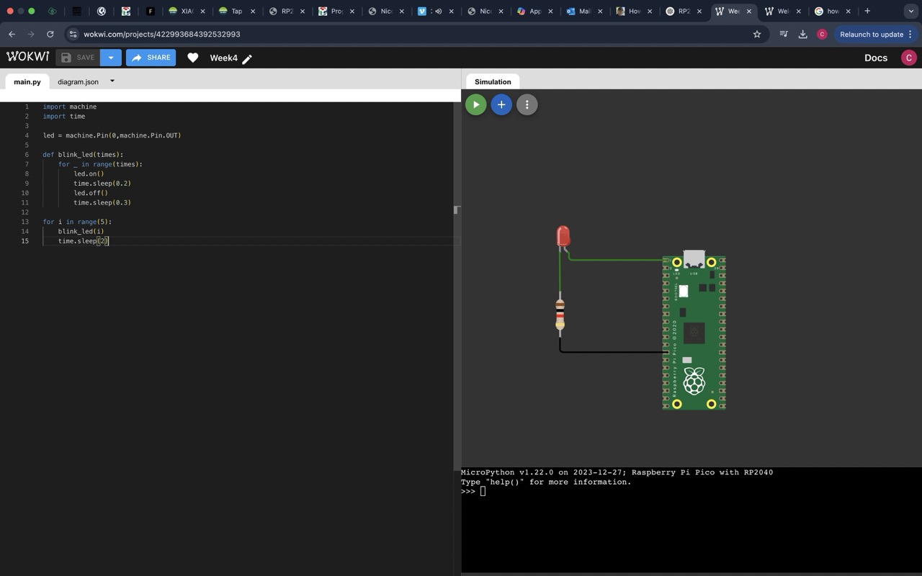Click the 'import machine' line
This screenshot has height=576, width=922.
pyautogui.click(x=69, y=107)
